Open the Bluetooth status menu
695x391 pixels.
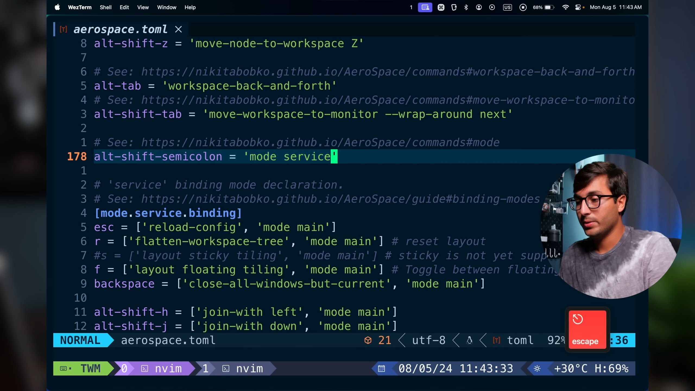pyautogui.click(x=466, y=7)
